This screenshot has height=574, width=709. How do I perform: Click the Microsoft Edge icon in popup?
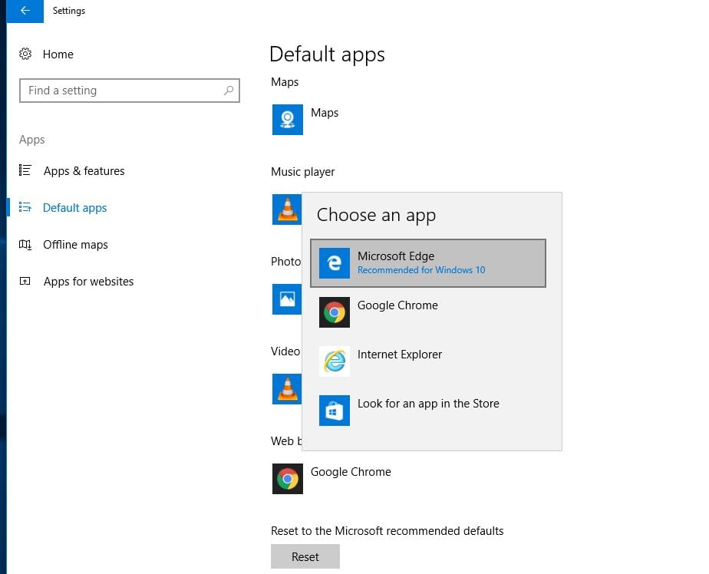click(x=335, y=262)
